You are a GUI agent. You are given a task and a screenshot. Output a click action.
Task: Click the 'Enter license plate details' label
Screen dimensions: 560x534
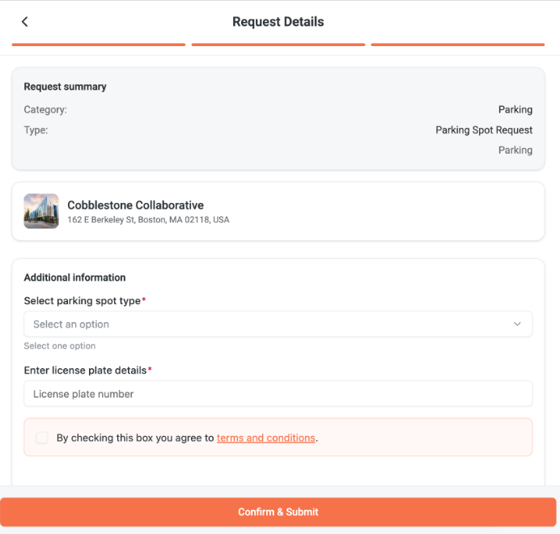[x=85, y=371]
